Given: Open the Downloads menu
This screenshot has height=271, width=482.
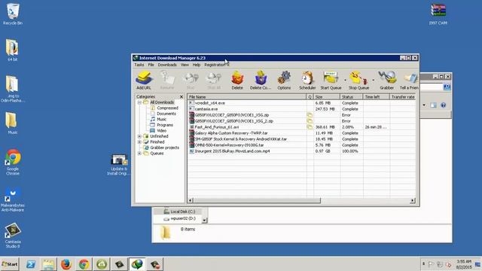Looking at the screenshot, I should point(167,65).
